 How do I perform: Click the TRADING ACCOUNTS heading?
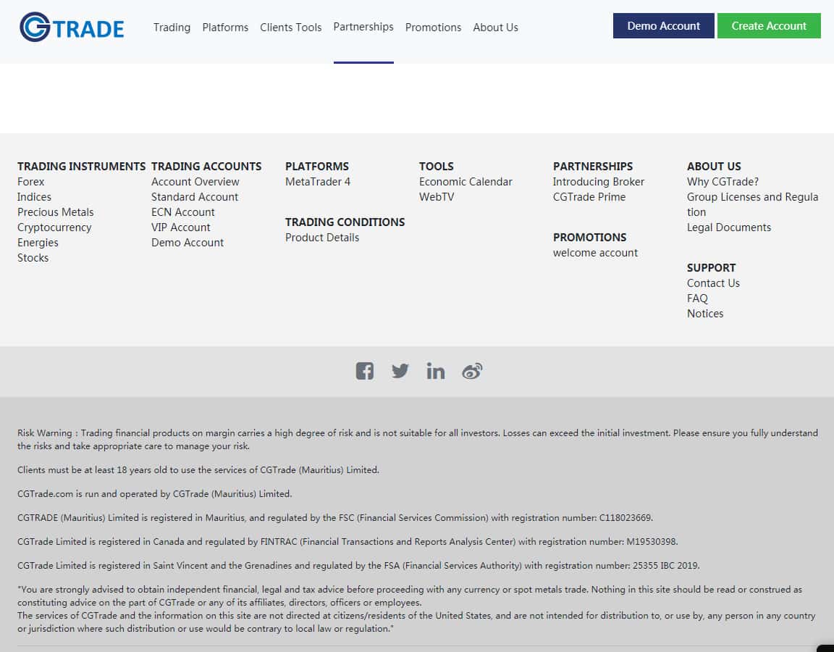tap(206, 166)
